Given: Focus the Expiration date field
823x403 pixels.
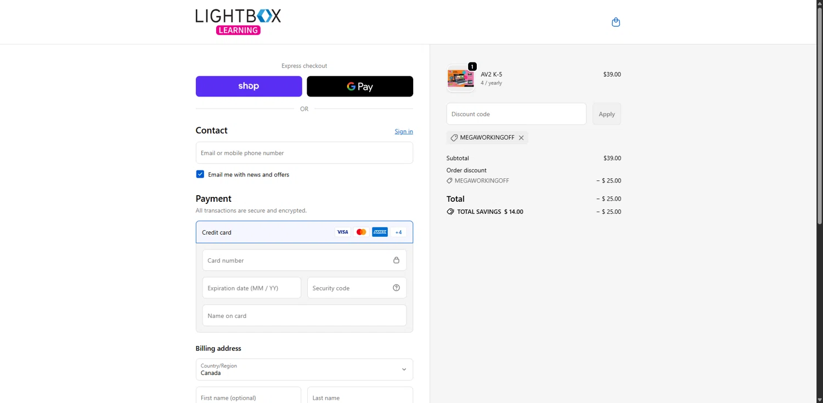Looking at the screenshot, I should pyautogui.click(x=251, y=288).
